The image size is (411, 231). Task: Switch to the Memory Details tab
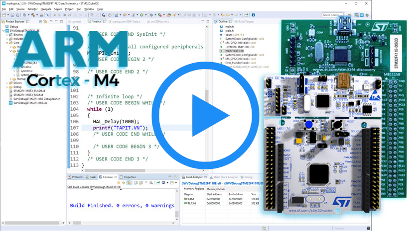pos(216,189)
